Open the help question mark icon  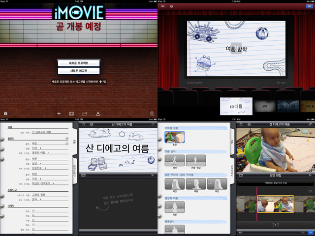pyautogui.click(x=6, y=114)
